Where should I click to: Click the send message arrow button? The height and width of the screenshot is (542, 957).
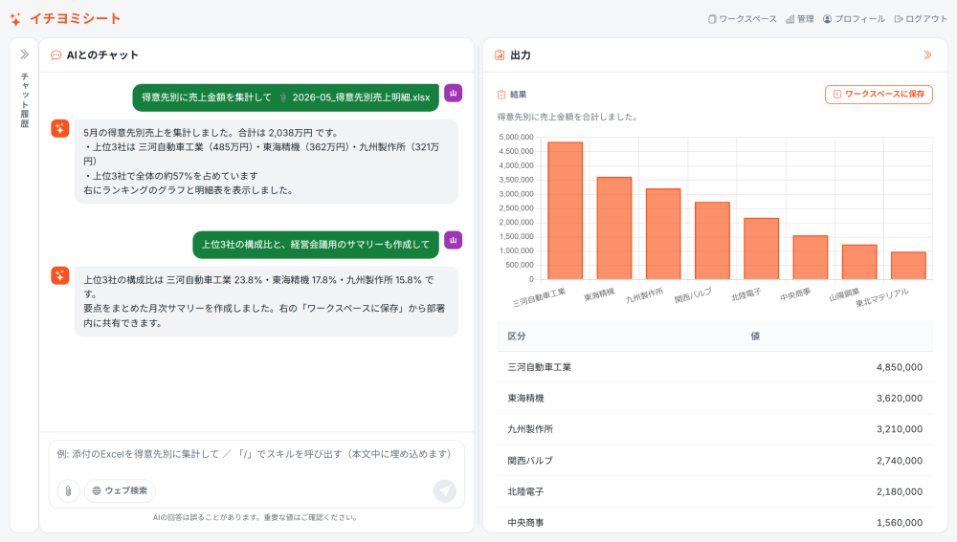pos(445,490)
